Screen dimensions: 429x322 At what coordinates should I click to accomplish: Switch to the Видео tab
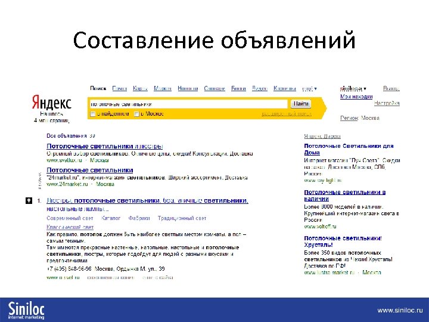tap(260, 88)
